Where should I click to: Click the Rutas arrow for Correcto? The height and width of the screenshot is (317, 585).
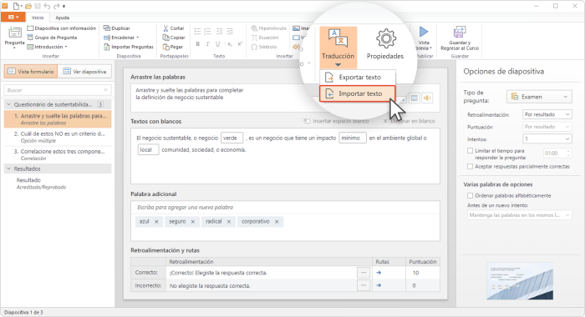[x=379, y=273]
